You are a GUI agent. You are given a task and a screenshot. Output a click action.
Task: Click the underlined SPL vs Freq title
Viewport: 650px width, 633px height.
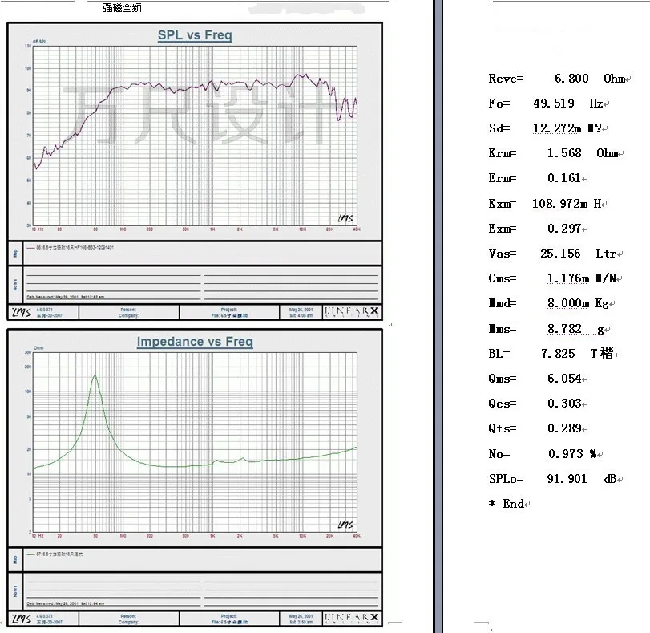point(195,34)
